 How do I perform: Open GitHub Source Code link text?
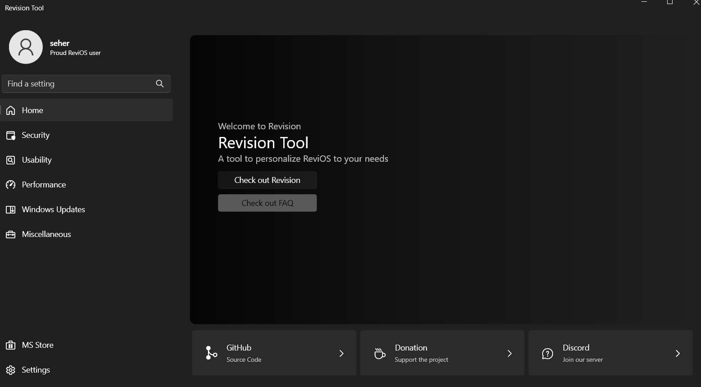(244, 360)
